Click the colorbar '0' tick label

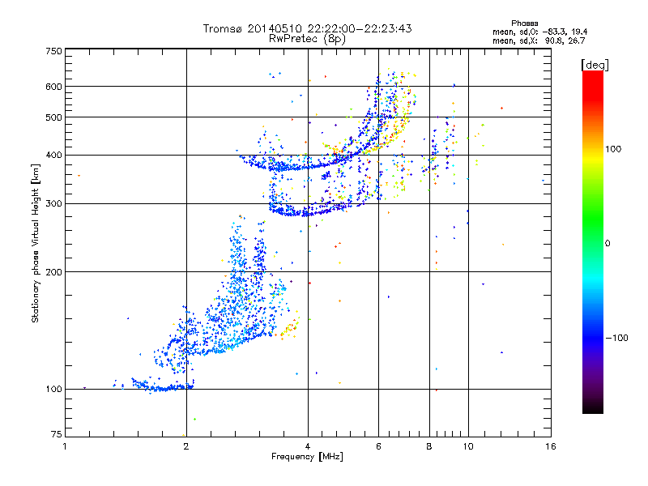tap(607, 243)
